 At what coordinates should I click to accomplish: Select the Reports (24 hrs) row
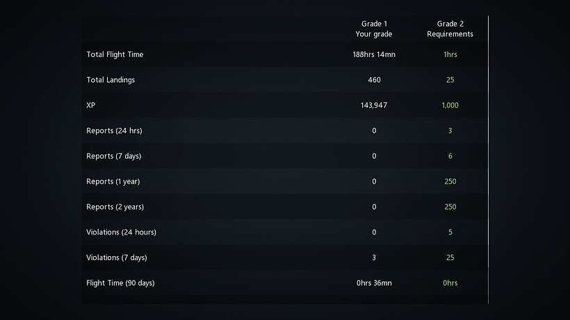click(114, 131)
